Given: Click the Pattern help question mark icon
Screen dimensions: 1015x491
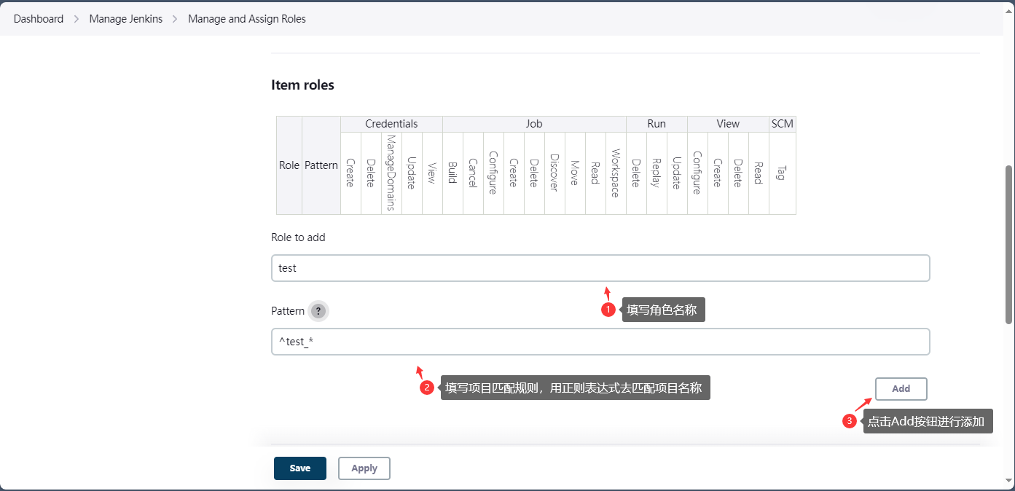Looking at the screenshot, I should tap(318, 311).
